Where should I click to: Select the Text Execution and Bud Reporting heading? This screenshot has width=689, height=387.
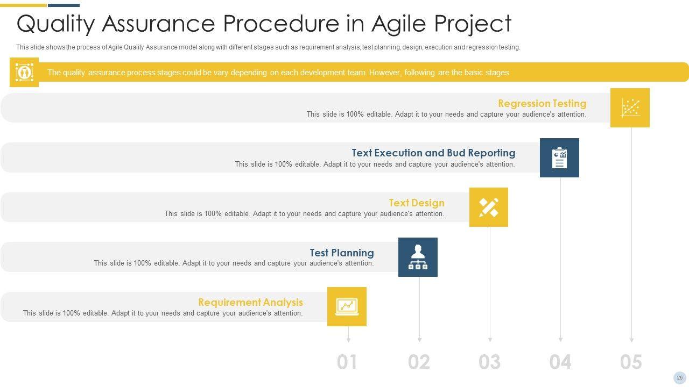(x=433, y=153)
